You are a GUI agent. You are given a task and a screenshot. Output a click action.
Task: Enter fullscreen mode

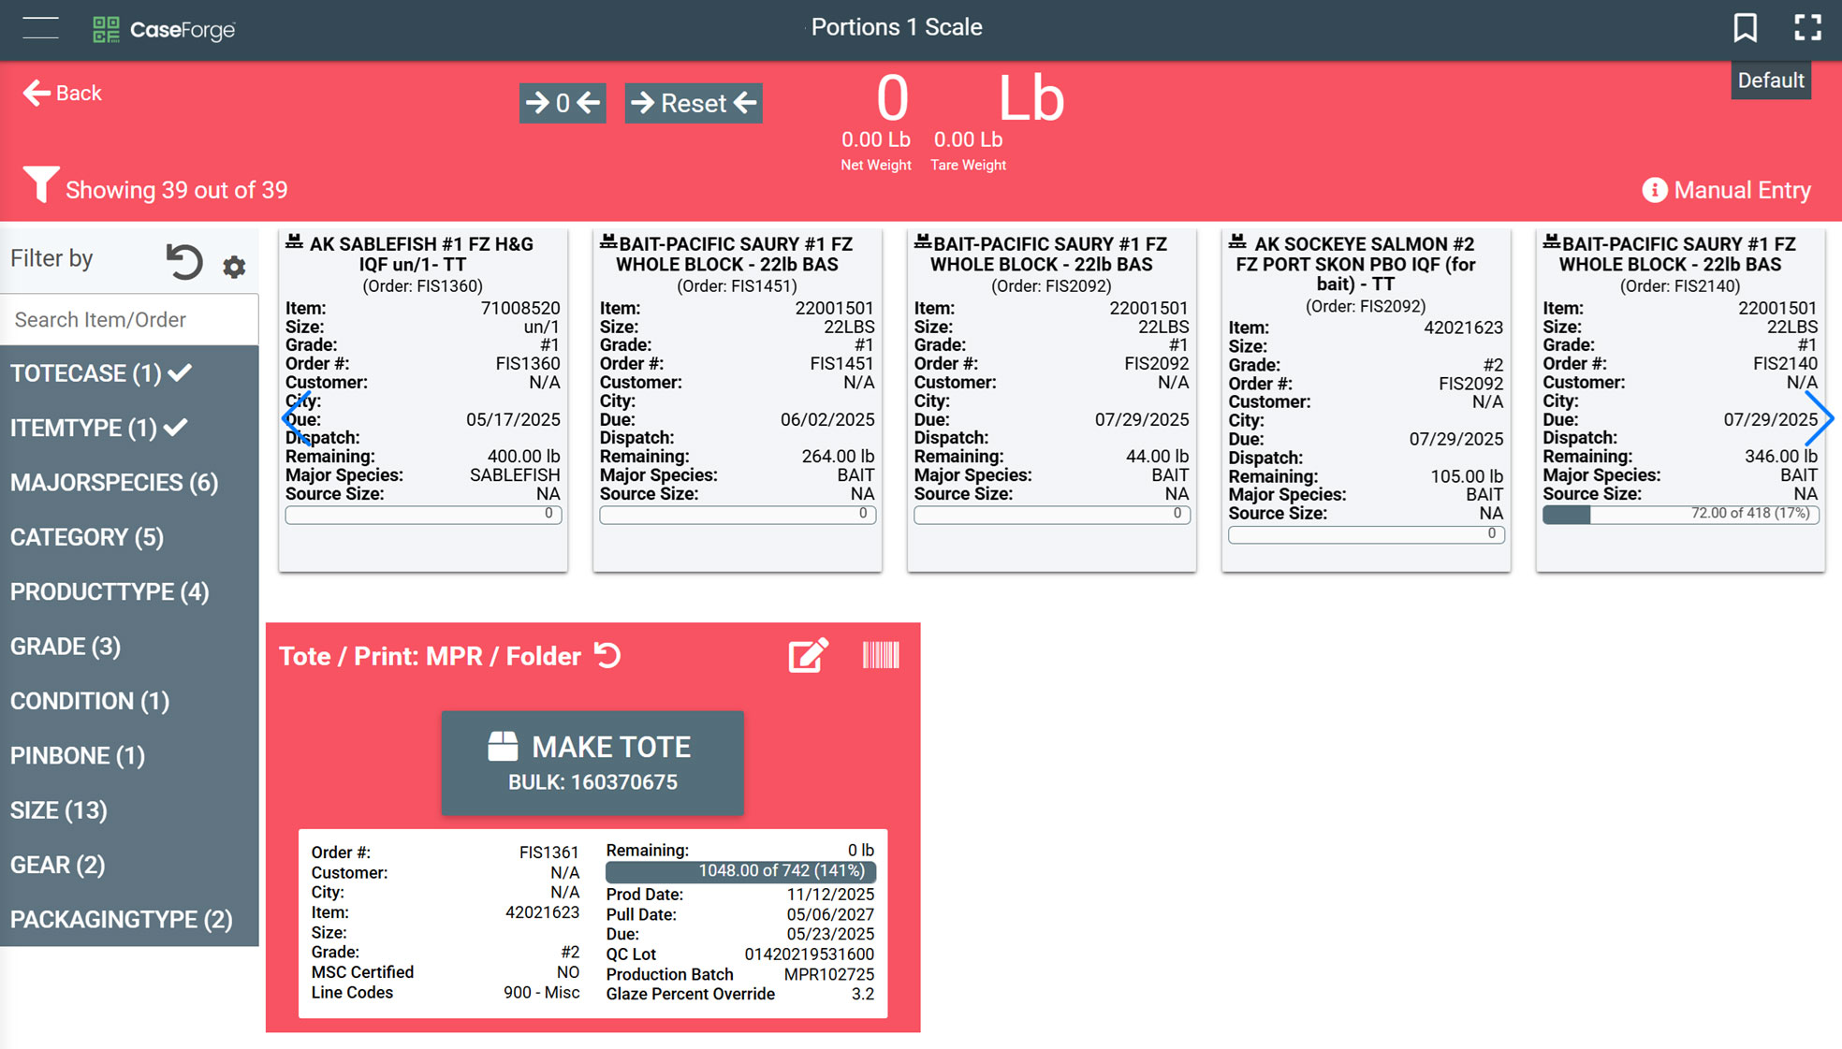tap(1807, 28)
